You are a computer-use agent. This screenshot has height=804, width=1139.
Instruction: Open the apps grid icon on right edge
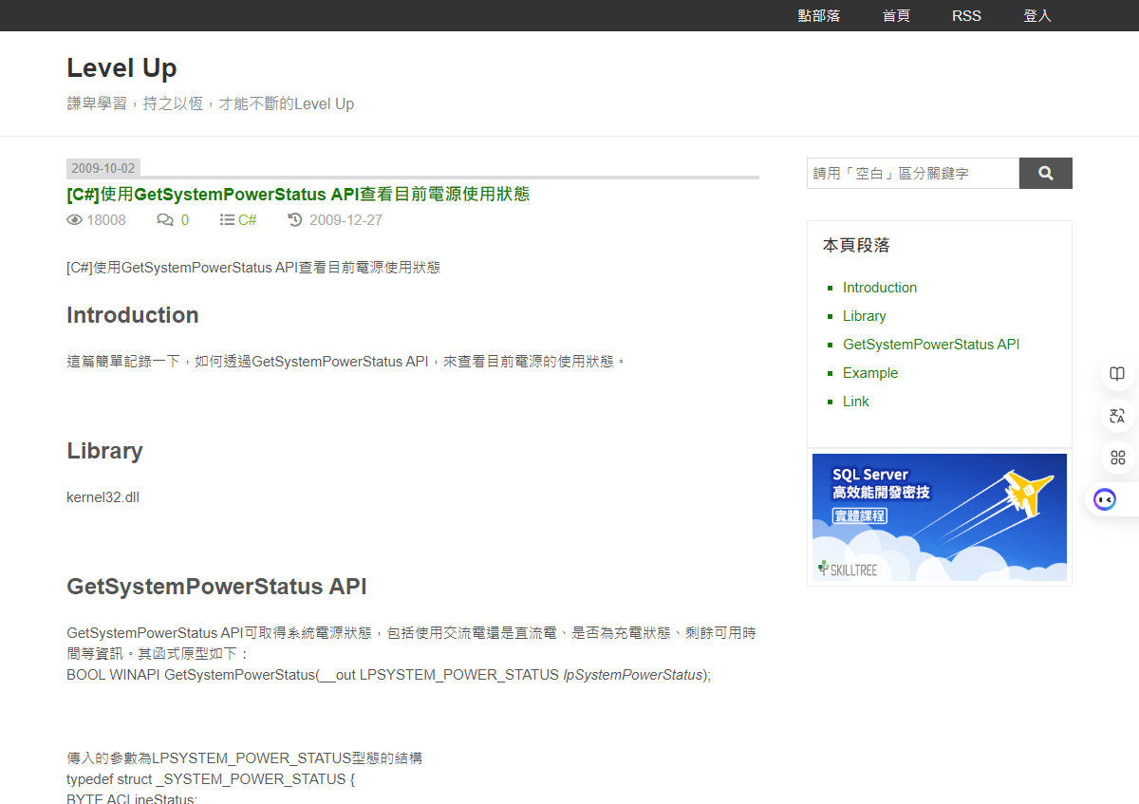pos(1117,458)
